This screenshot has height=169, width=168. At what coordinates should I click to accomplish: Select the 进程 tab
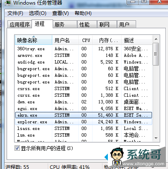pos(42,24)
